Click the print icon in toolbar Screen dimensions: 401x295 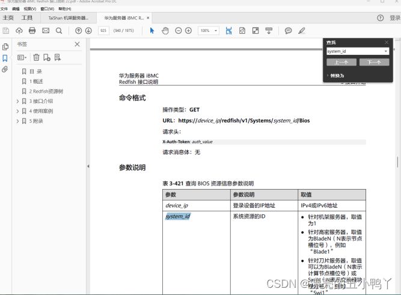pyautogui.click(x=32, y=31)
